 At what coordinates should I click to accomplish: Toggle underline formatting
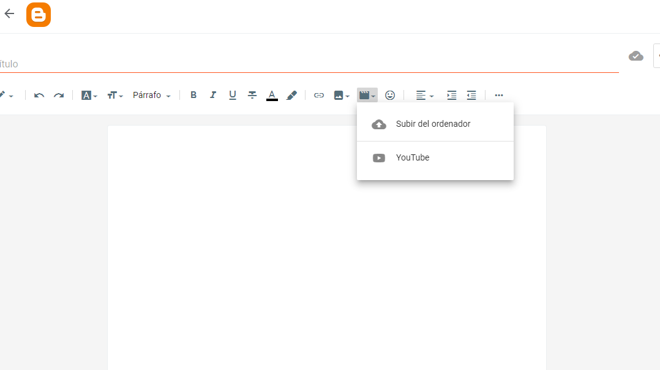pyautogui.click(x=233, y=95)
